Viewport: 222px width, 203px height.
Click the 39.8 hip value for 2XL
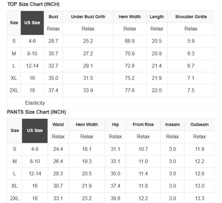click(x=115, y=199)
